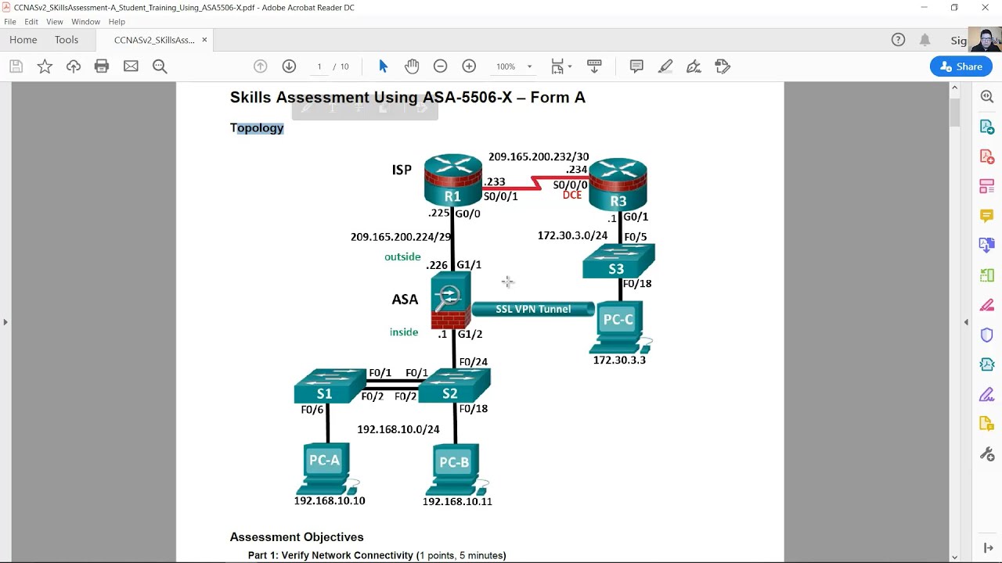Open the Edit menu
This screenshot has width=1002, height=563.
click(x=31, y=22)
